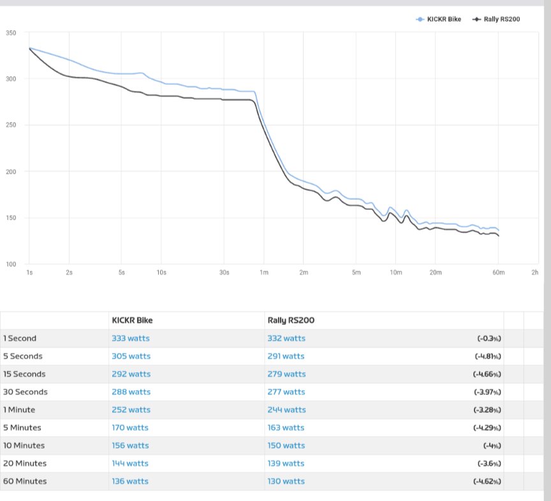Open Rally RS200 139 watts value
Screen dimensions: 551x501
[286, 463]
